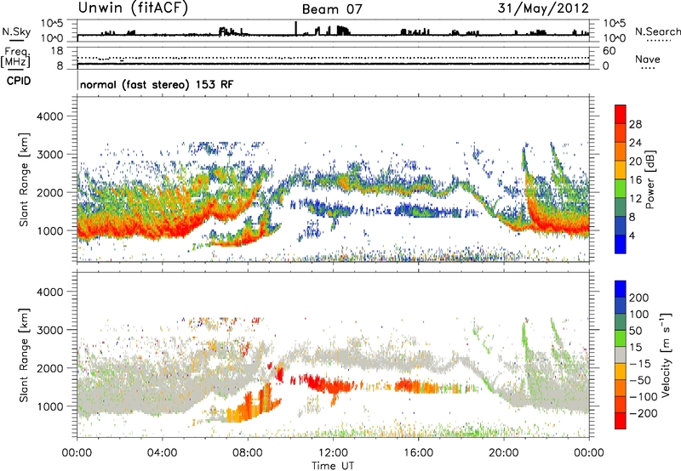Click the 'Unwin (fitACF)' plot title
Image resolution: width=681 pixels, height=471 pixels.
(133, 8)
